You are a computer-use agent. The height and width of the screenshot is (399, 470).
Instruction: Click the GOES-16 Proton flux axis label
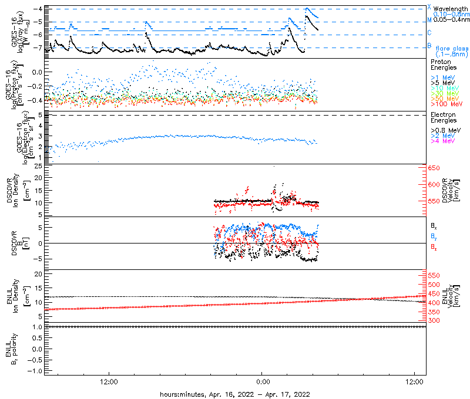point(14,84)
